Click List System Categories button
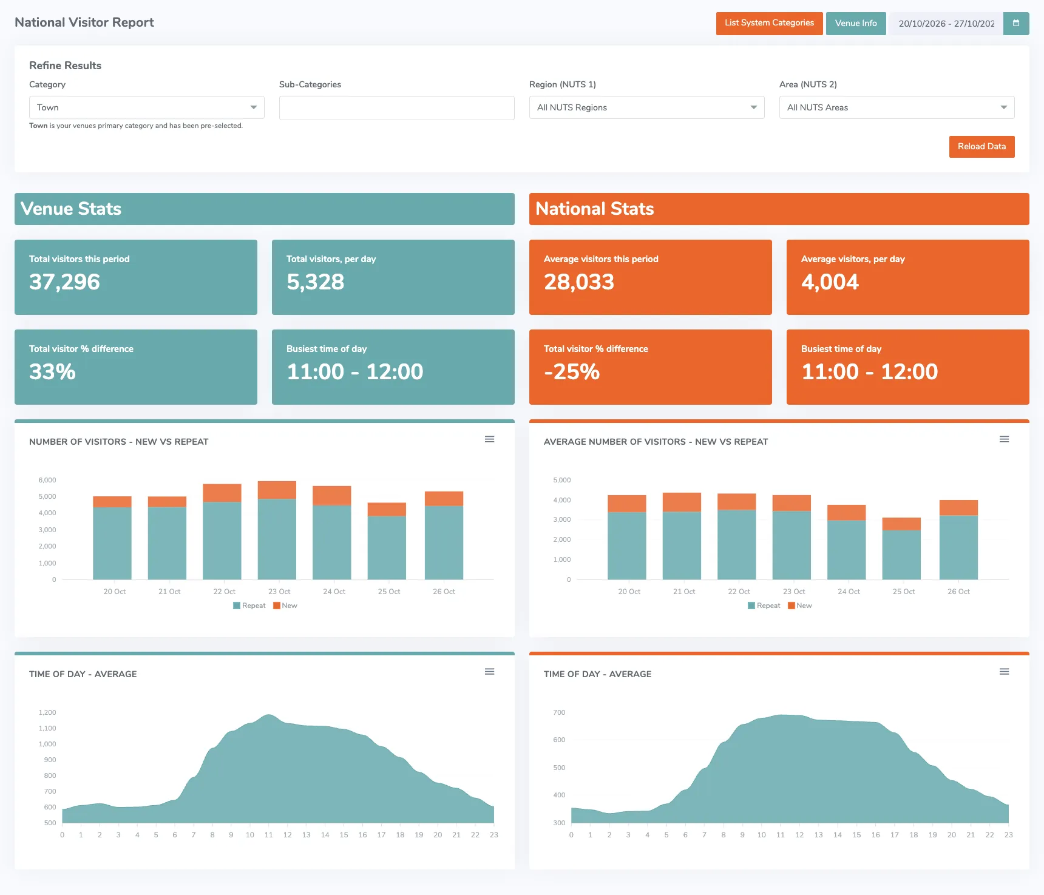 (769, 24)
